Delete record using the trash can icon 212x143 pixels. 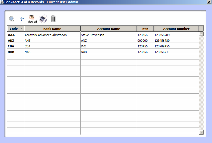tap(53, 19)
